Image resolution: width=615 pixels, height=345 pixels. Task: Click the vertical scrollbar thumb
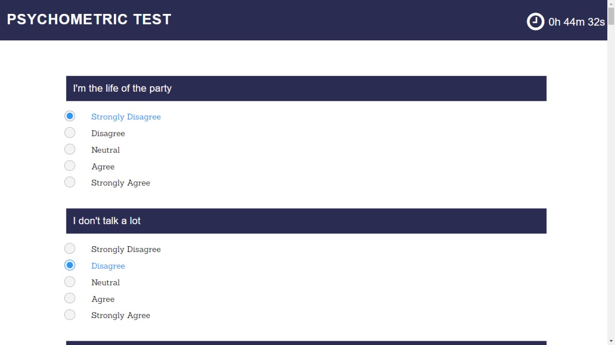tap(611, 16)
